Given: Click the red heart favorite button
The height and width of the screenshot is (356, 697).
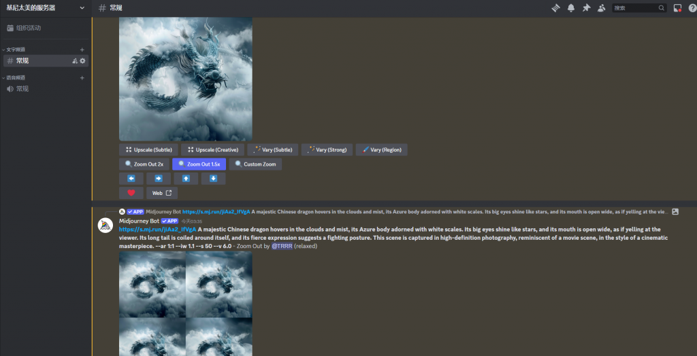Looking at the screenshot, I should (131, 193).
